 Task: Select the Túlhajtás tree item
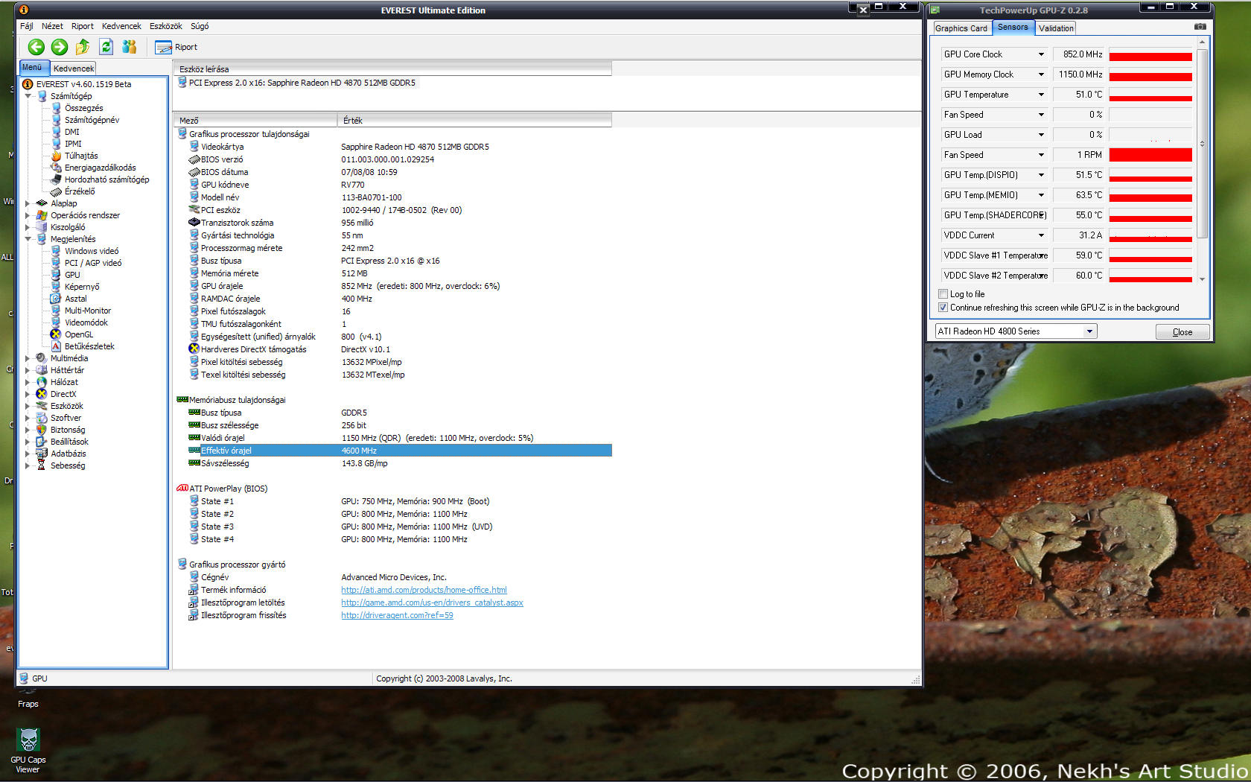80,156
